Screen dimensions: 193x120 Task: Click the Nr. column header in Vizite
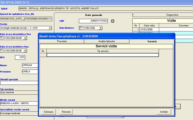(x=136, y=26)
